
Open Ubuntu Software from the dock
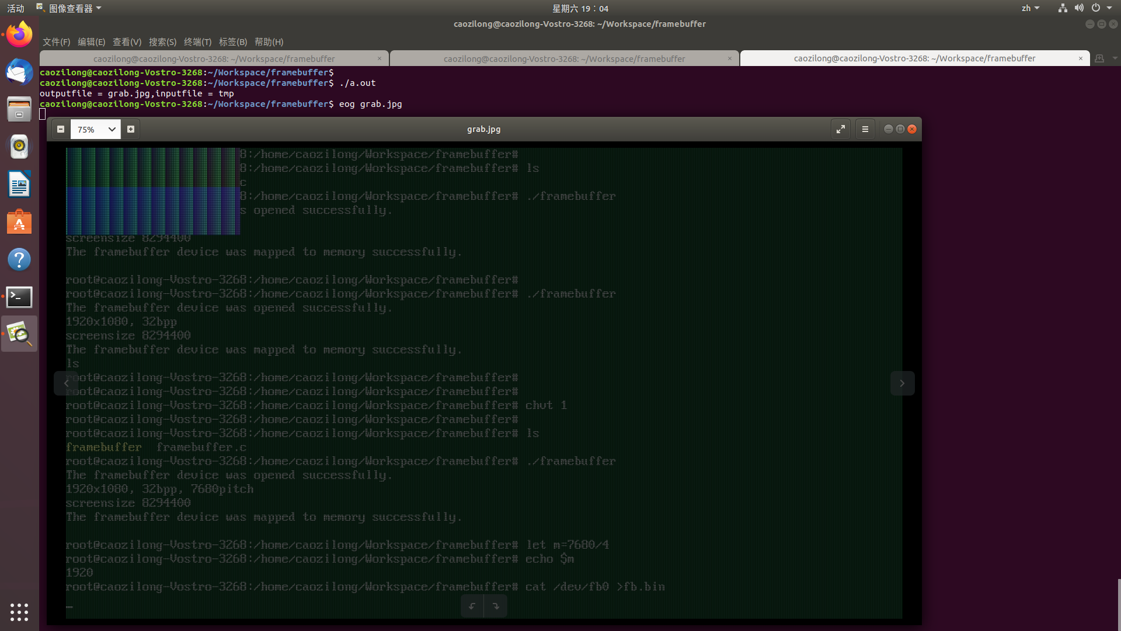click(19, 222)
